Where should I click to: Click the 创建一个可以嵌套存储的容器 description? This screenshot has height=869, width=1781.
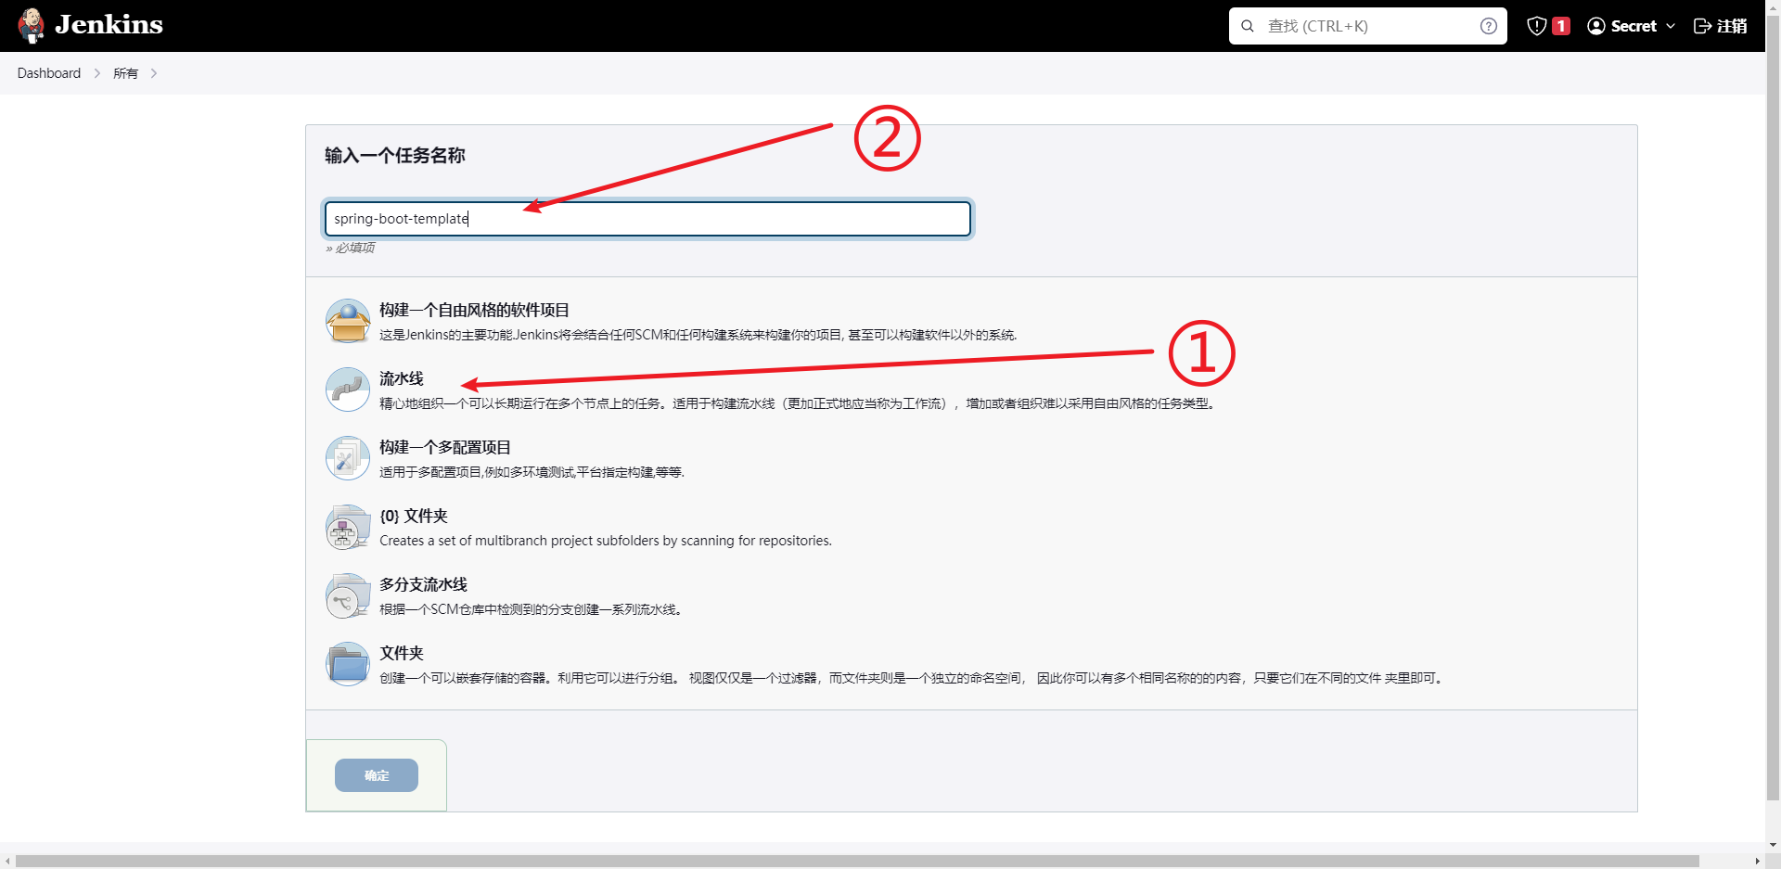[913, 678]
